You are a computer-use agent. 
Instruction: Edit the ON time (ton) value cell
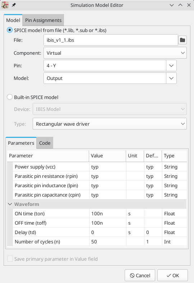[108, 214]
